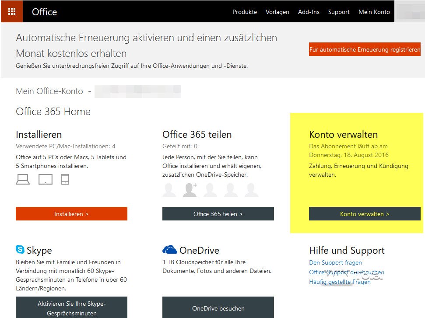
Task: Click the expiry date Donnerstag, 18. August 2016
Action: coord(348,155)
